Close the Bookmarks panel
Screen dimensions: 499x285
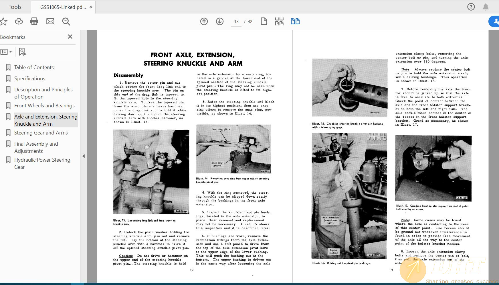(x=70, y=37)
